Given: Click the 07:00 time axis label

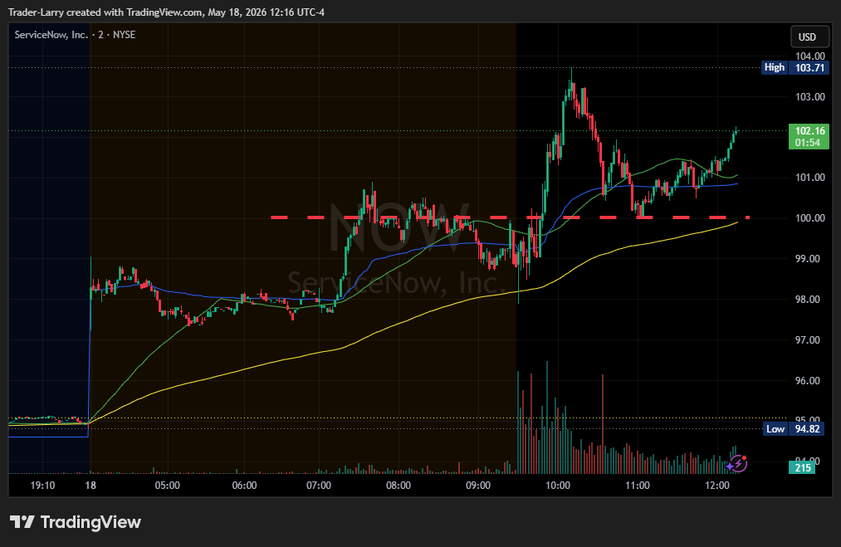Looking at the screenshot, I should [x=319, y=486].
